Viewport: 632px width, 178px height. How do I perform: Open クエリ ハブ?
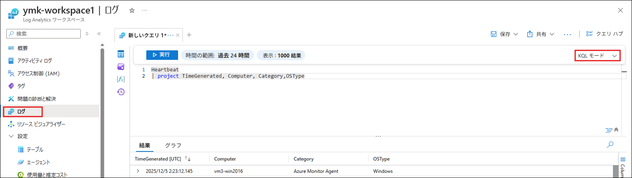605,34
